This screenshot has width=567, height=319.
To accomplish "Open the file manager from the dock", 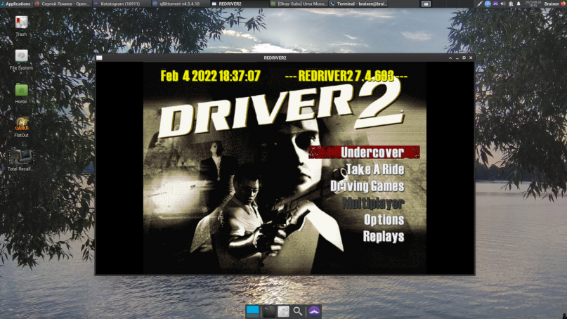I will click(x=283, y=311).
